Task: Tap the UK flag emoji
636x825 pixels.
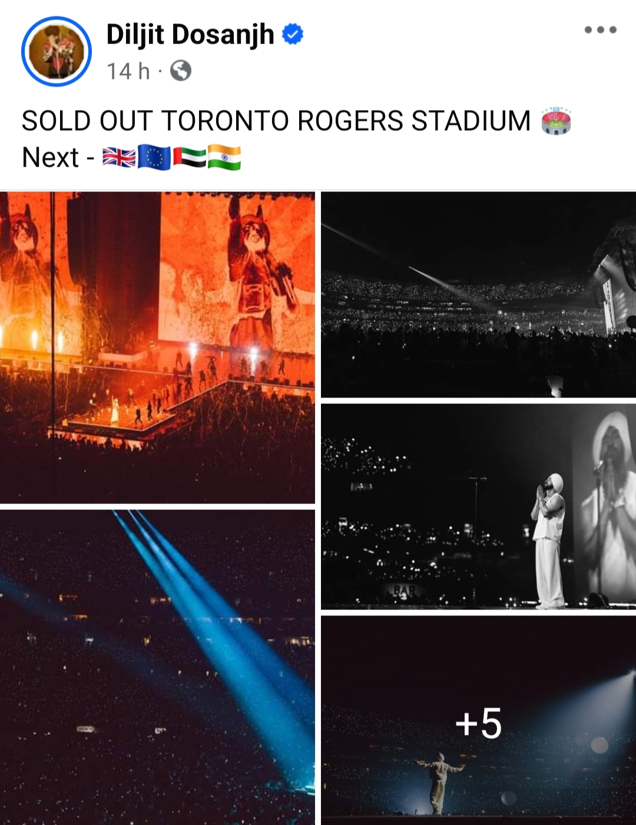Action: coord(119,158)
